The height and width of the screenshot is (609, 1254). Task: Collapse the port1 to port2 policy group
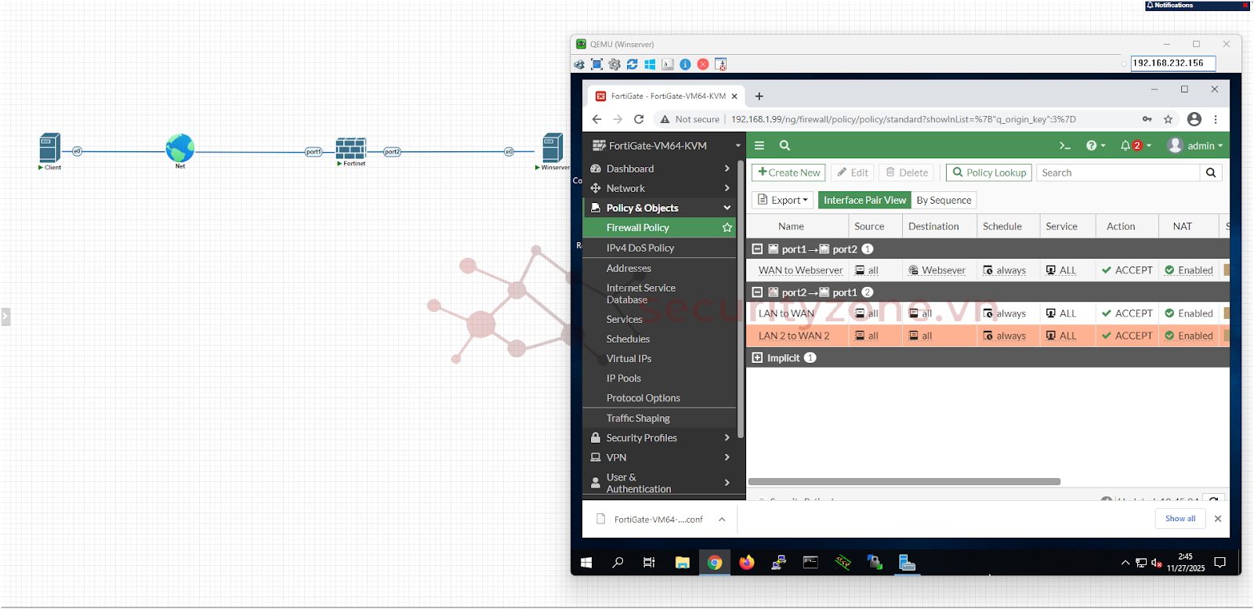(x=757, y=249)
